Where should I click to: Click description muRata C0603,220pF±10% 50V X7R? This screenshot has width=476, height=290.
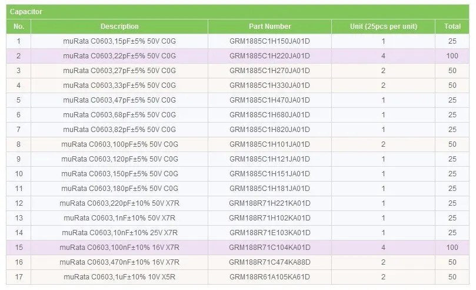click(x=119, y=203)
